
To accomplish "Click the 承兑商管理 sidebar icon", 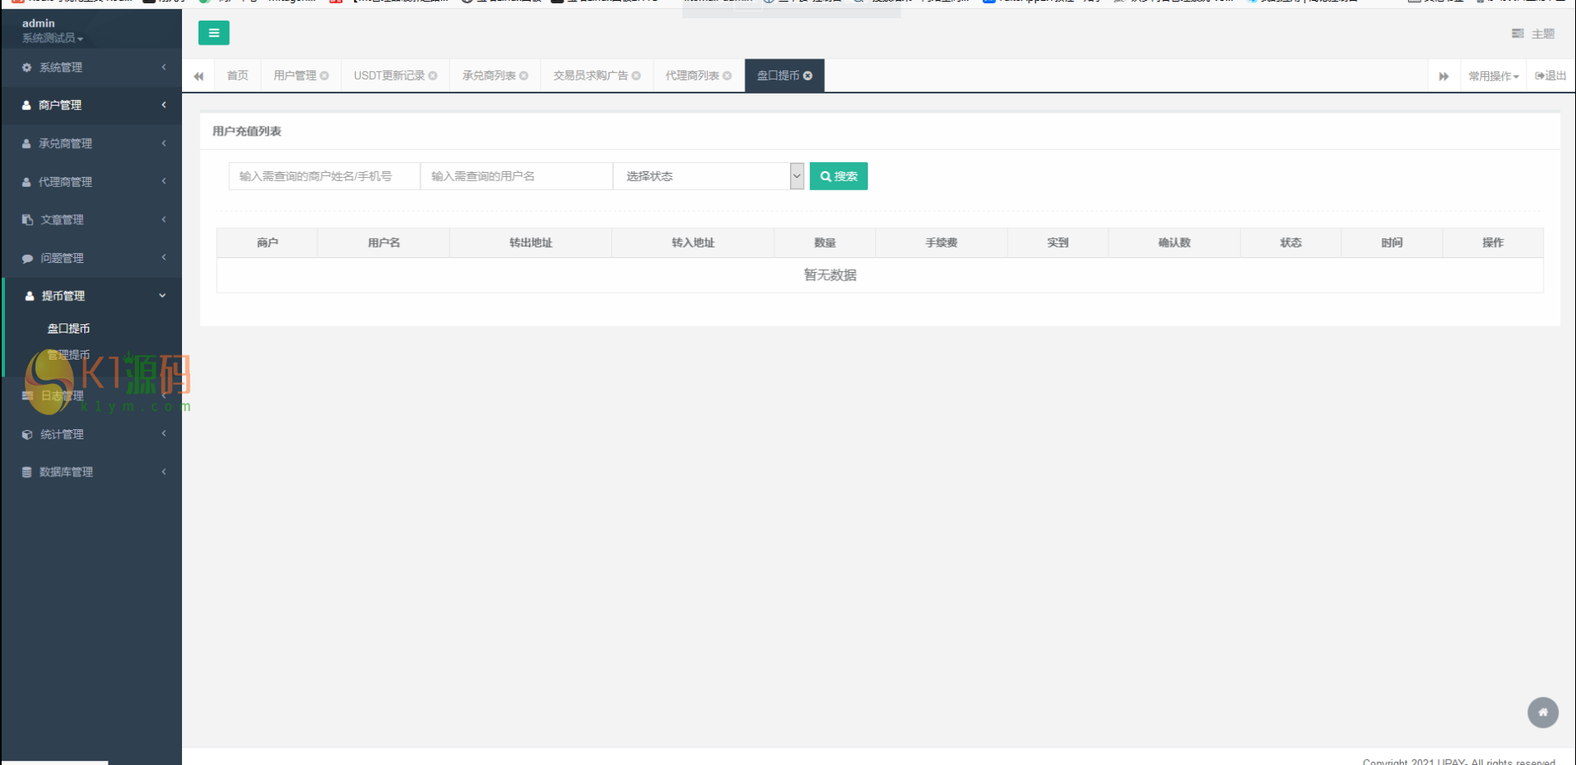I will tap(26, 143).
